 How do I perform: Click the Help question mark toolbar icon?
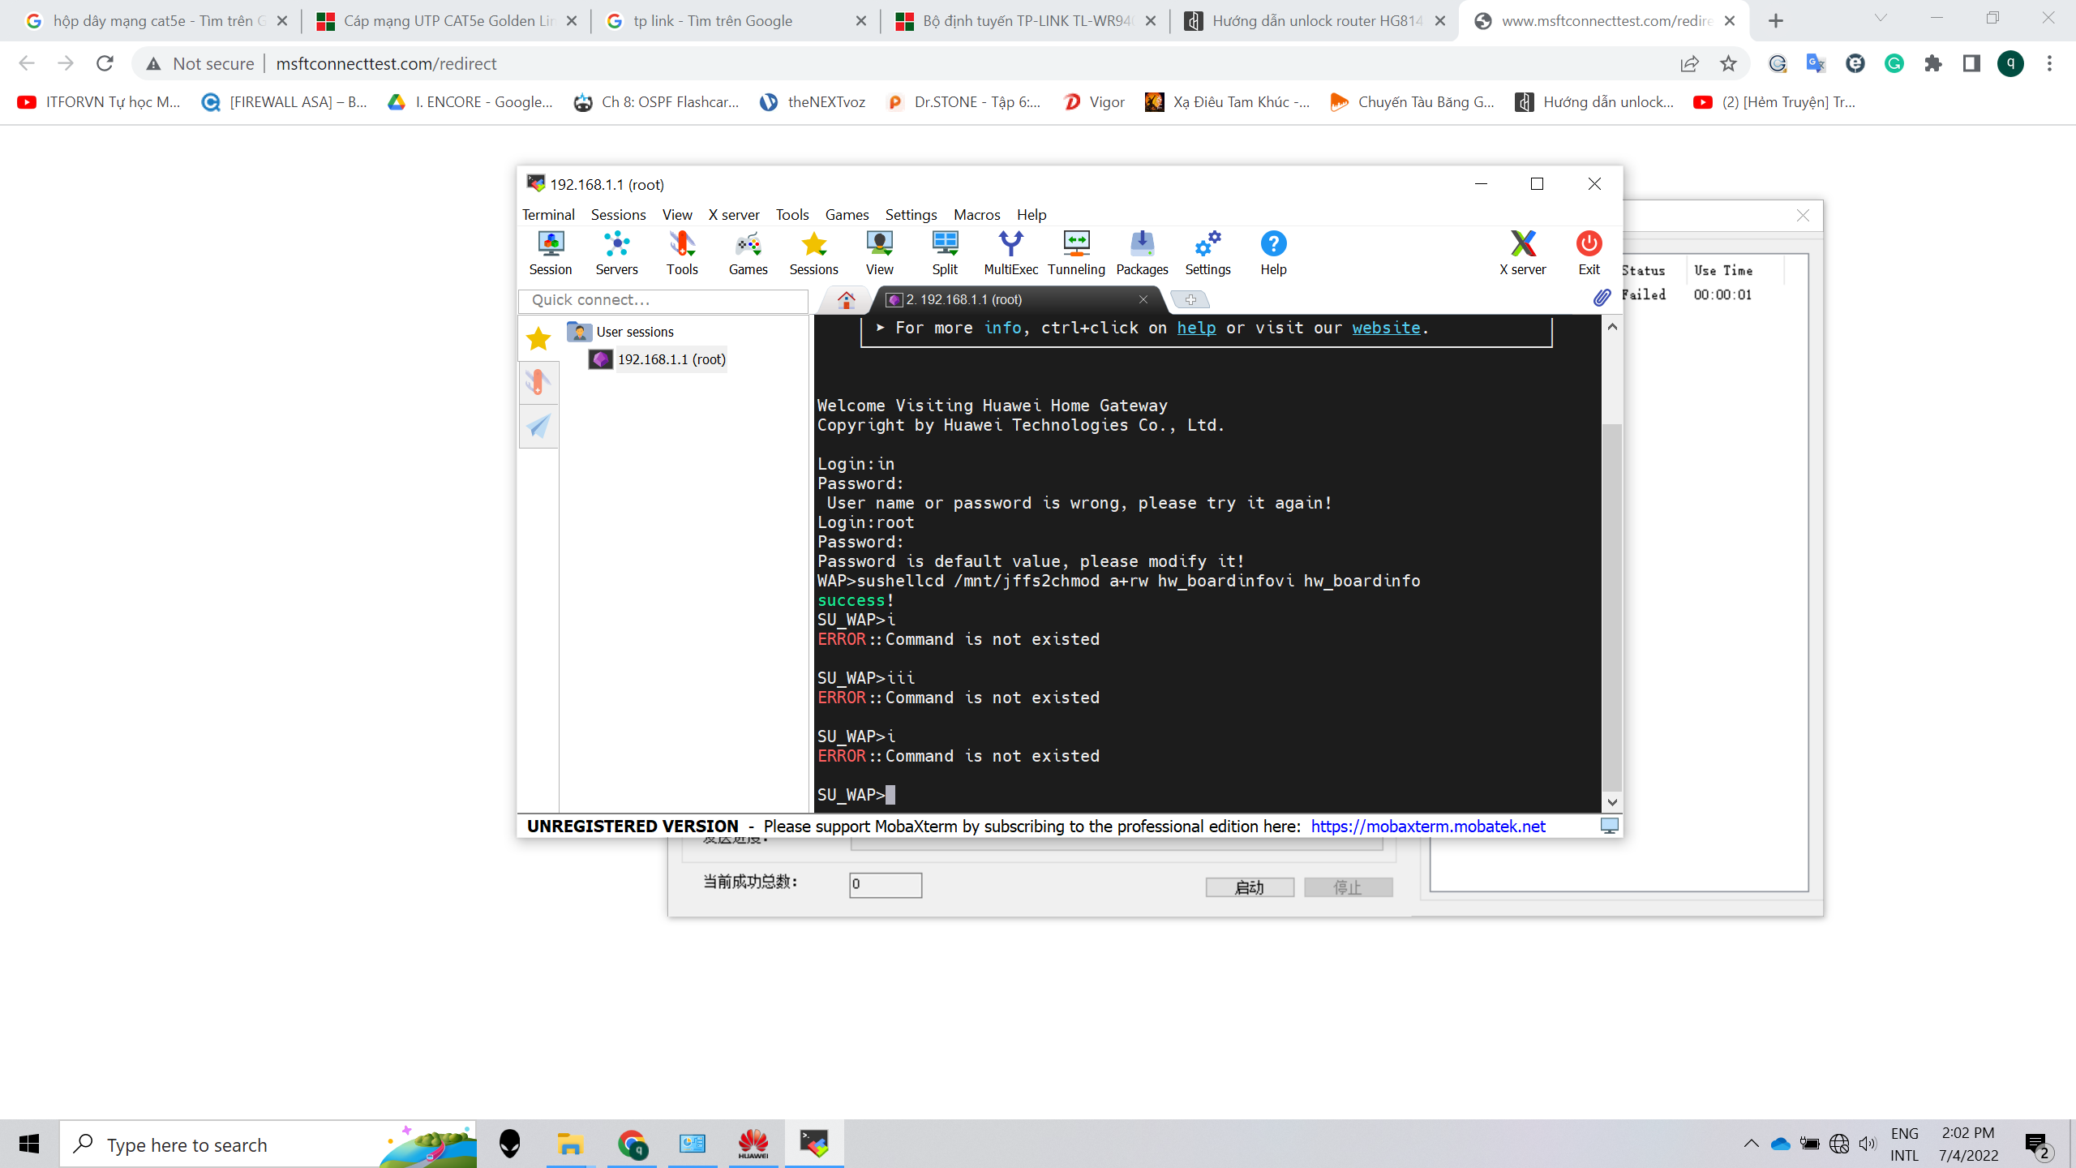point(1273,252)
